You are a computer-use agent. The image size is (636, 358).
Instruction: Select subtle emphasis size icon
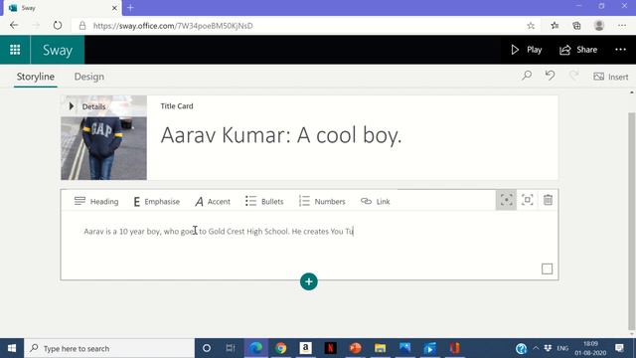point(506,200)
